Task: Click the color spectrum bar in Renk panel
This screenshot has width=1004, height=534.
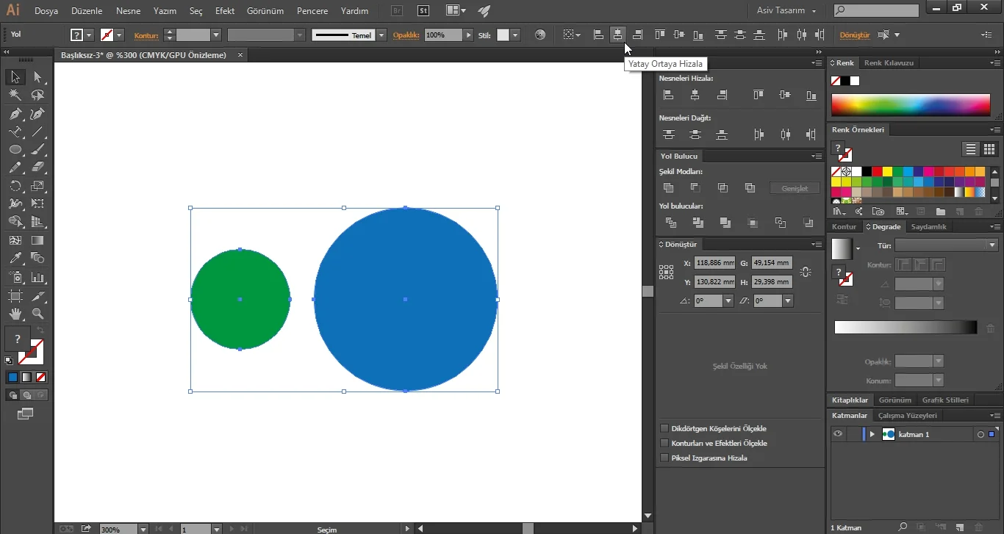Action: click(x=911, y=105)
